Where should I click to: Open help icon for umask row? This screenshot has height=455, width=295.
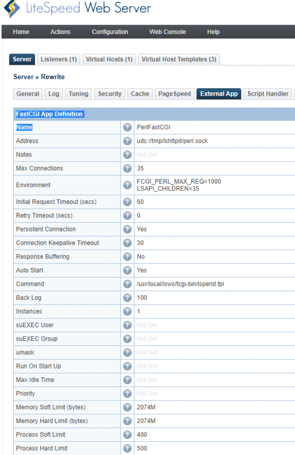(x=127, y=352)
